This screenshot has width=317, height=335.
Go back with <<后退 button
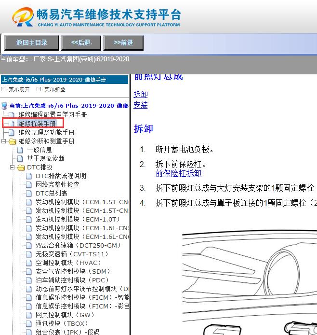(81, 43)
